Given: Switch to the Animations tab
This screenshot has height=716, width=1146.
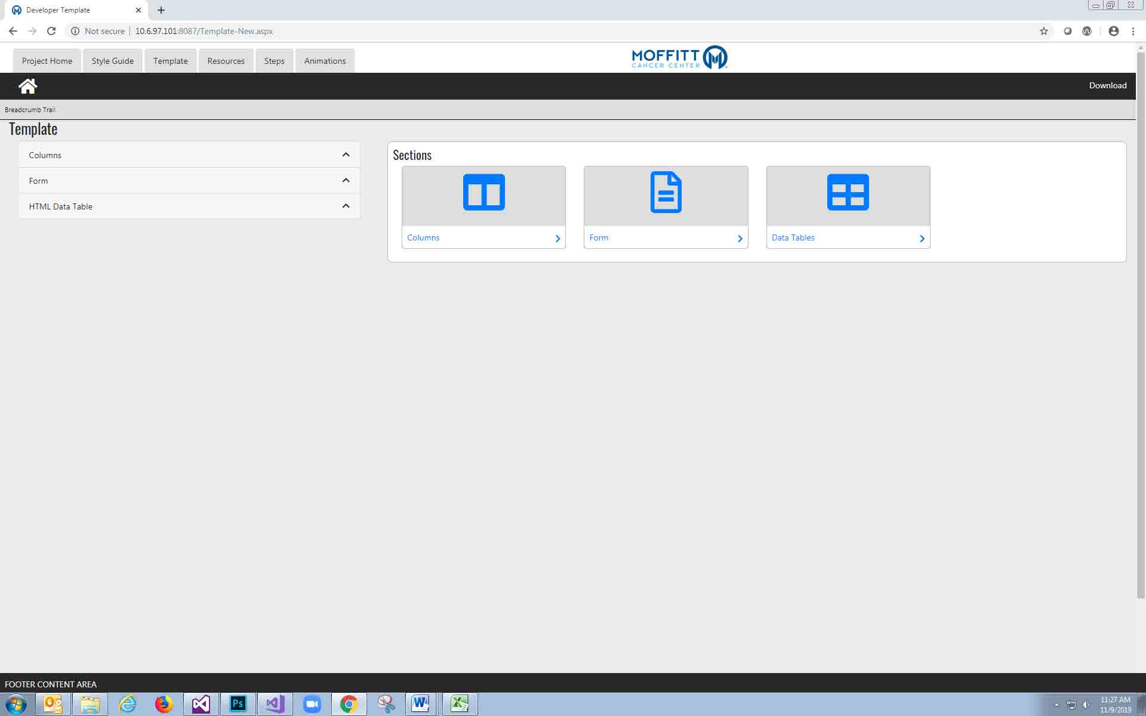Looking at the screenshot, I should [x=325, y=61].
